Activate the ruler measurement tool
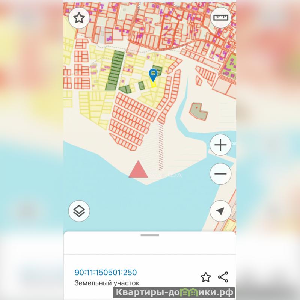The image size is (300, 300). coord(221,18)
